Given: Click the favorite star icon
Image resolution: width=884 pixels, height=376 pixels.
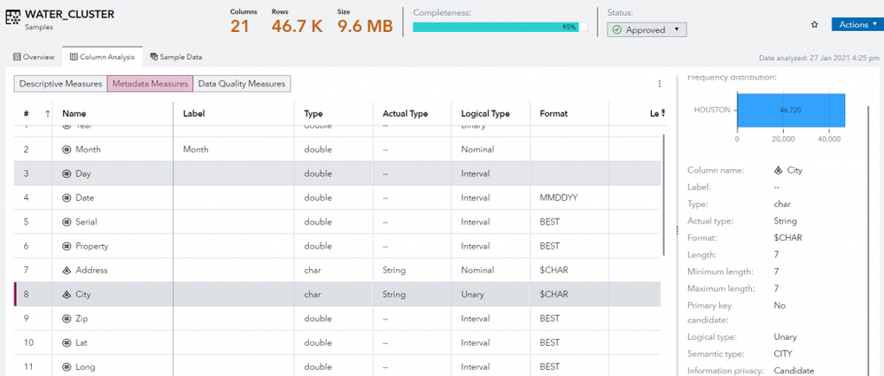Looking at the screenshot, I should [x=814, y=25].
